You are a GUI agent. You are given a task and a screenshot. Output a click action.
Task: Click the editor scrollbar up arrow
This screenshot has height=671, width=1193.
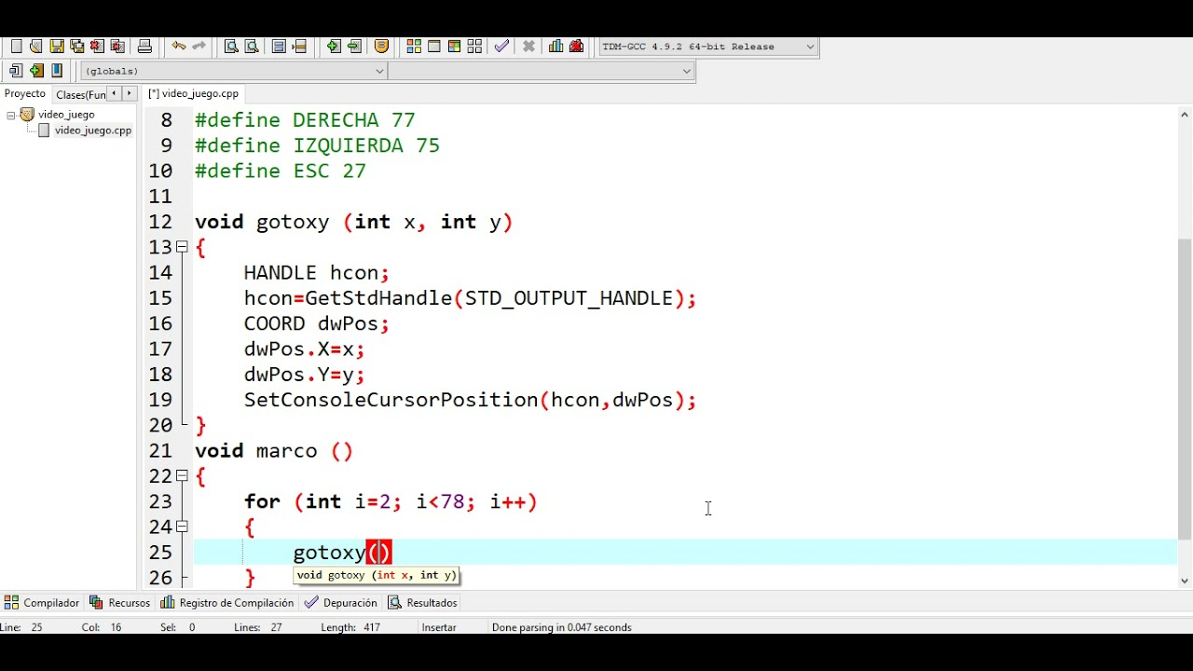1185,115
